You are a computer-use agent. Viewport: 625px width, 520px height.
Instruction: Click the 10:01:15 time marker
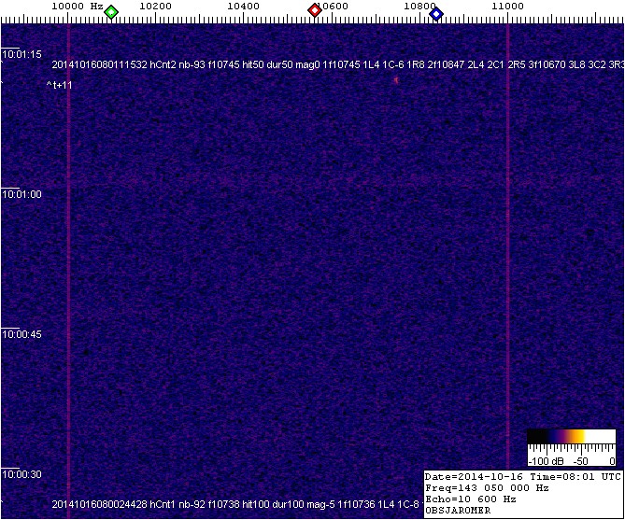21,55
